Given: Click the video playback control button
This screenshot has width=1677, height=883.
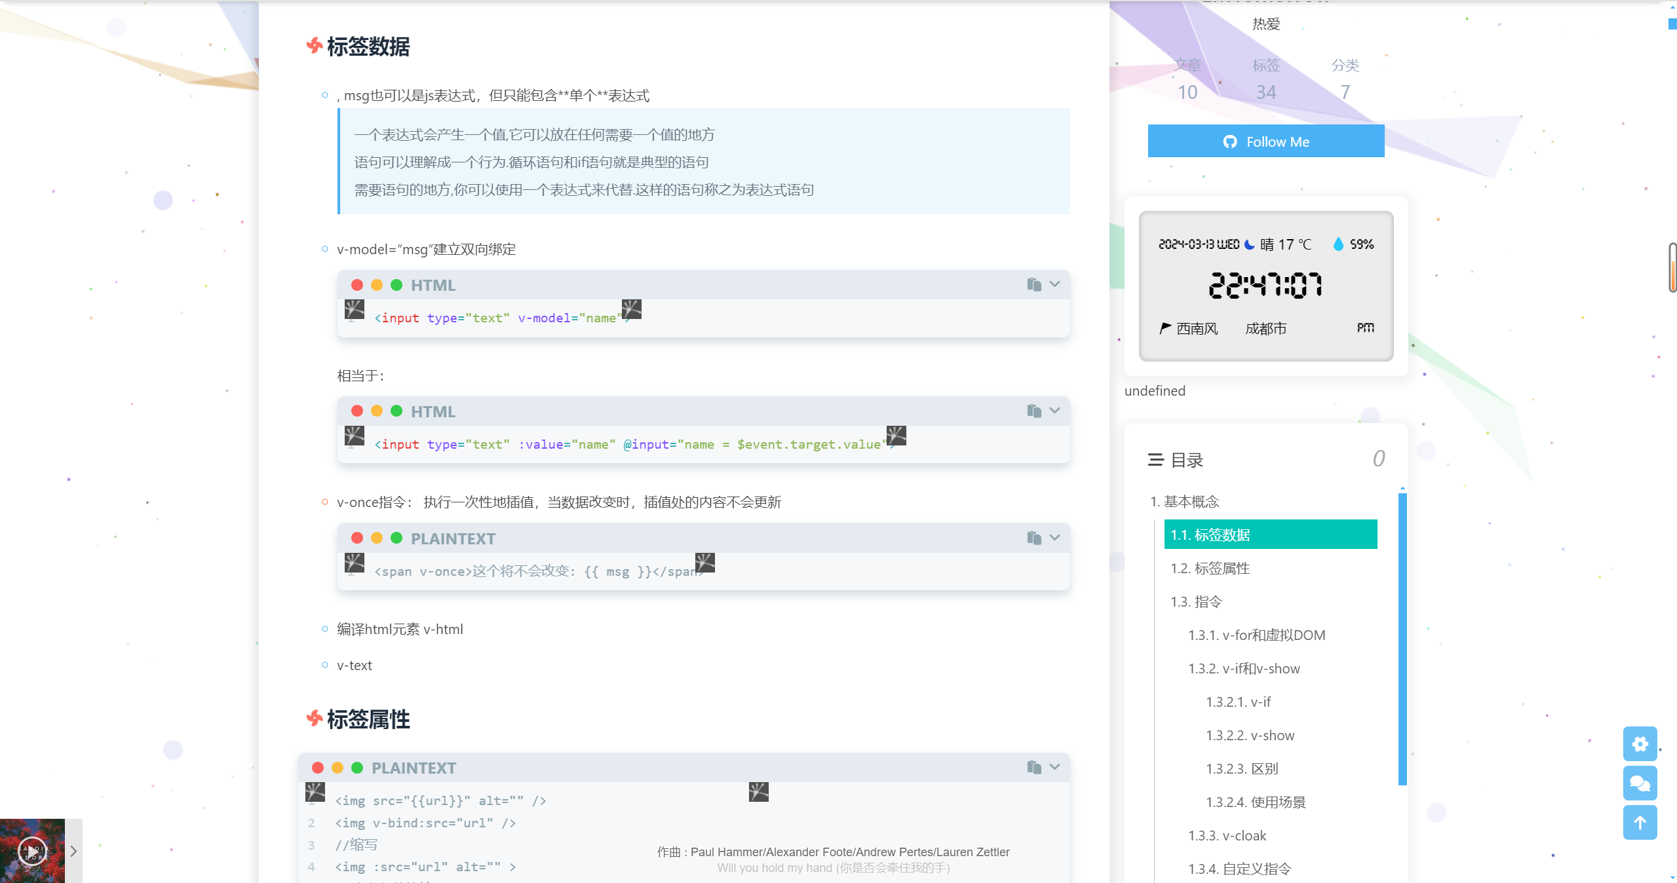Looking at the screenshot, I should tap(32, 852).
